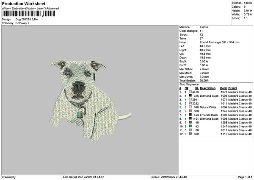This screenshot has width=254, height=180.
Task: Select the 'Down:' margin label
Action: click(183, 57)
